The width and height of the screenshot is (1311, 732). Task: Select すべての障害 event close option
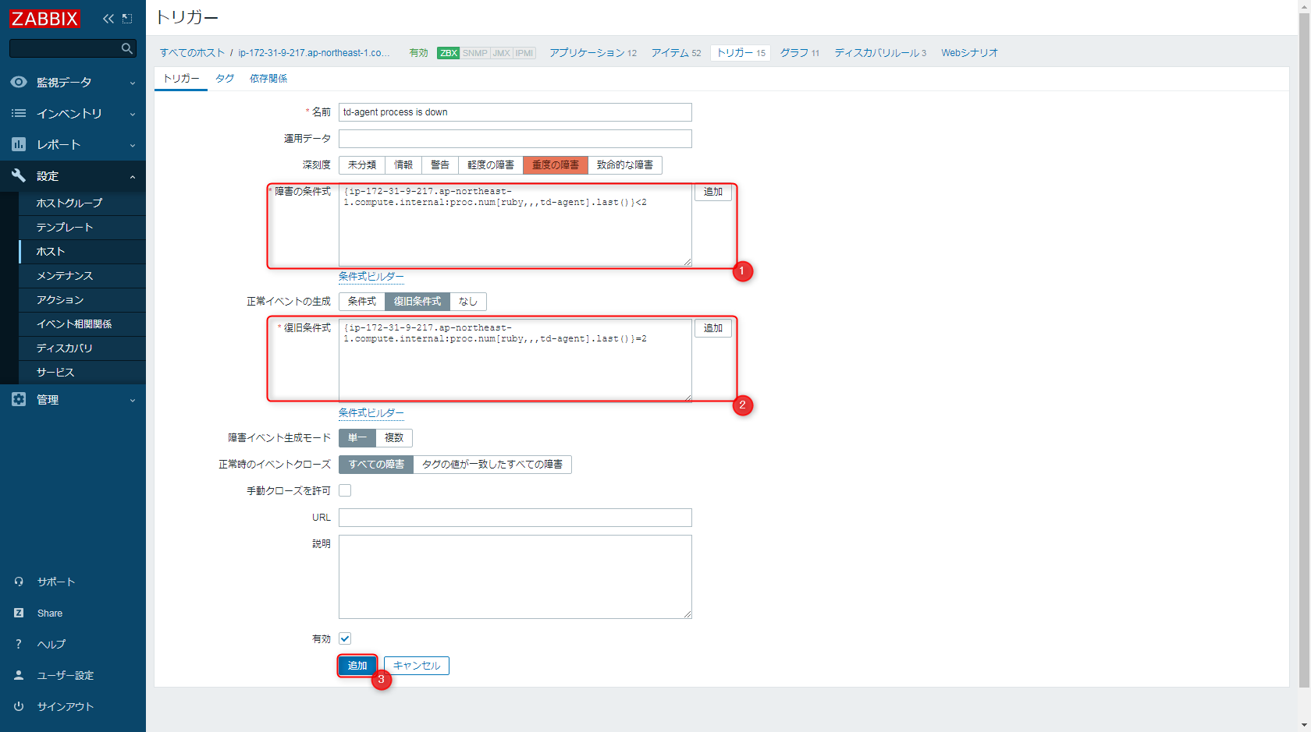[x=376, y=465]
